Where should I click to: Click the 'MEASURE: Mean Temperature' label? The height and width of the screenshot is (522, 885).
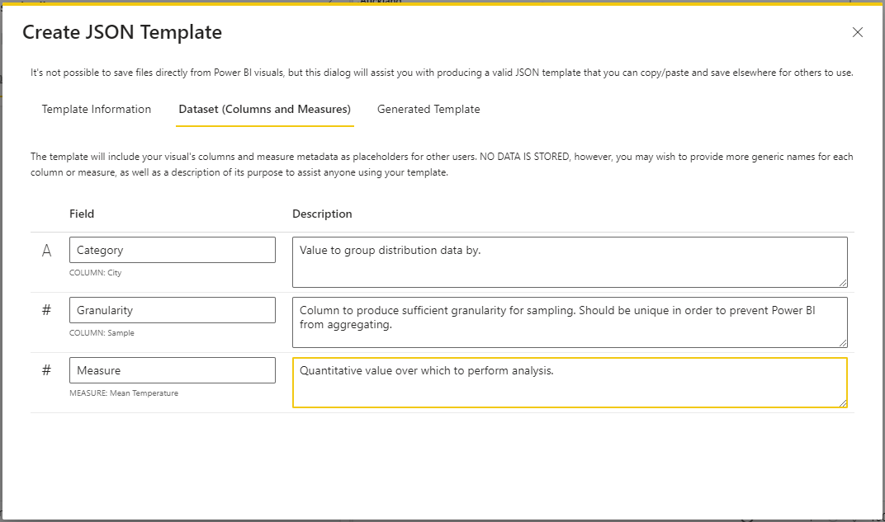[x=124, y=393]
